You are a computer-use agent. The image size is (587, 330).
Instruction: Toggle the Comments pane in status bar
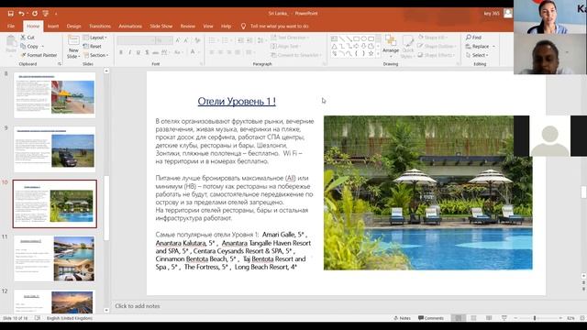click(431, 318)
